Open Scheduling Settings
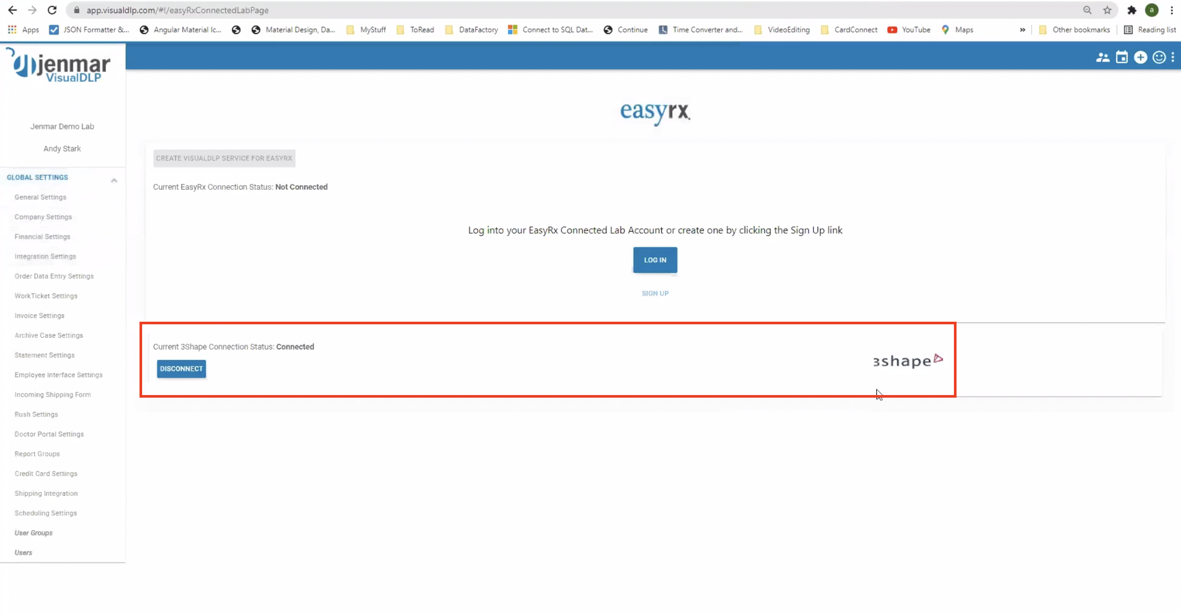 point(46,513)
